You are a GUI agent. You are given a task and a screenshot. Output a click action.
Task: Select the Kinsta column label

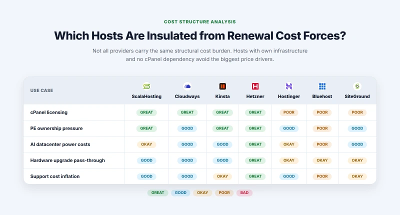222,96
